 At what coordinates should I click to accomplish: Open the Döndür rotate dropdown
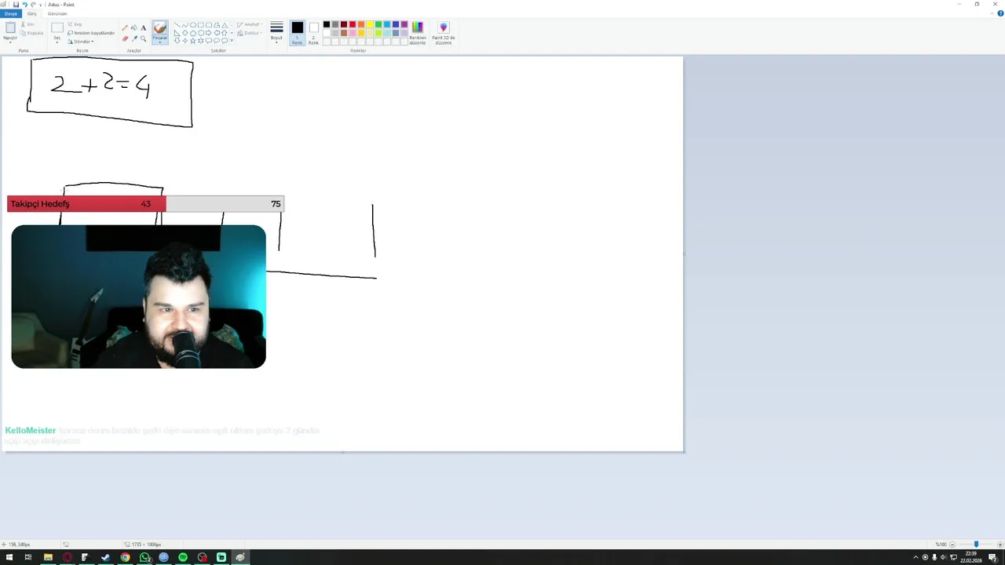[x=81, y=42]
